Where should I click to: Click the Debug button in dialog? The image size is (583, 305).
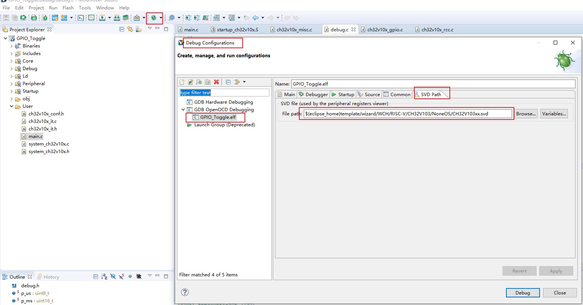tap(523, 293)
